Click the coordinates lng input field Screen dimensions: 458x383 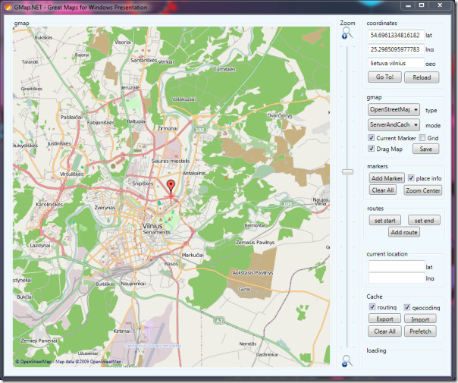(396, 49)
